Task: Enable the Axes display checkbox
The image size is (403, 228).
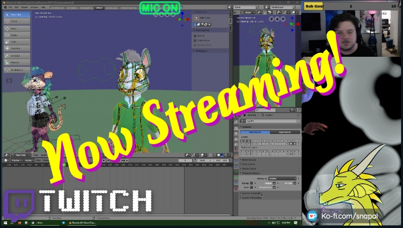Action: pyautogui.click(x=251, y=187)
